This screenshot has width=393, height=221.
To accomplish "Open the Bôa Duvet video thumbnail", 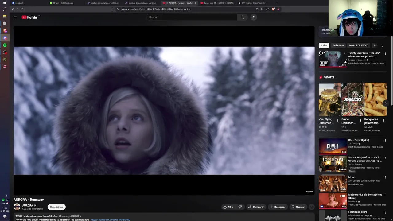I will pos(333,146).
